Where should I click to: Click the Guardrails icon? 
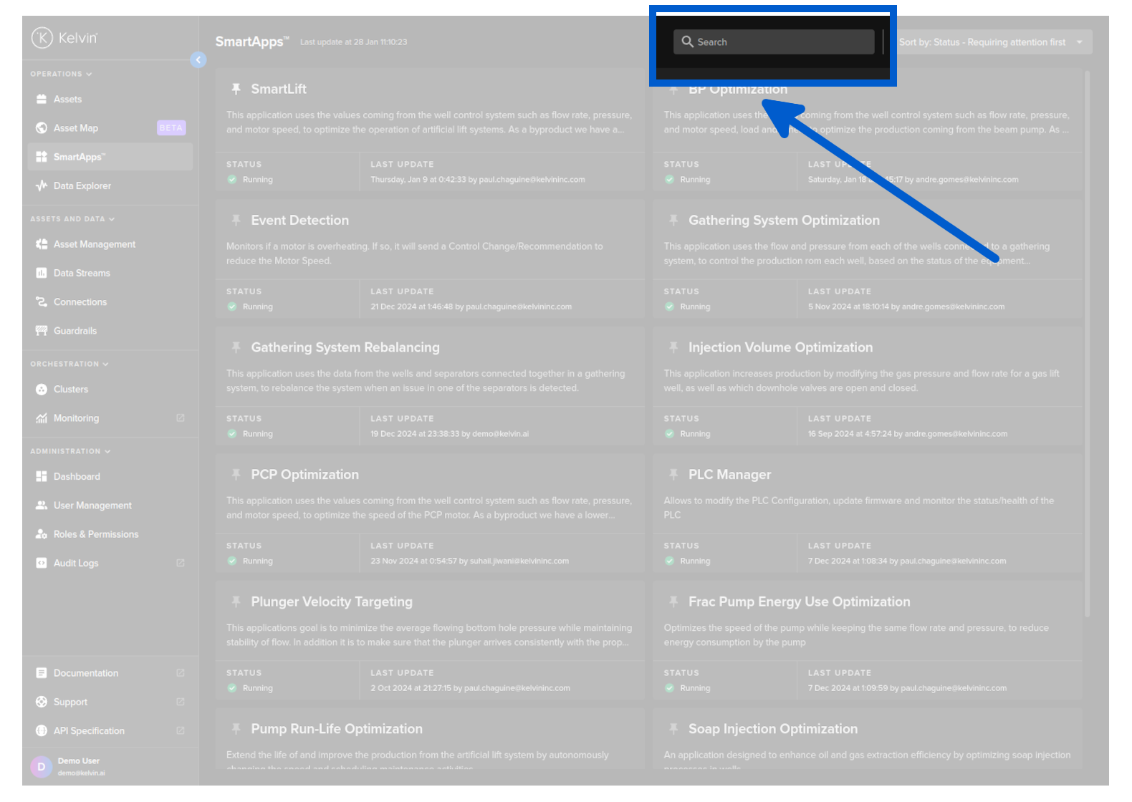[x=42, y=331]
